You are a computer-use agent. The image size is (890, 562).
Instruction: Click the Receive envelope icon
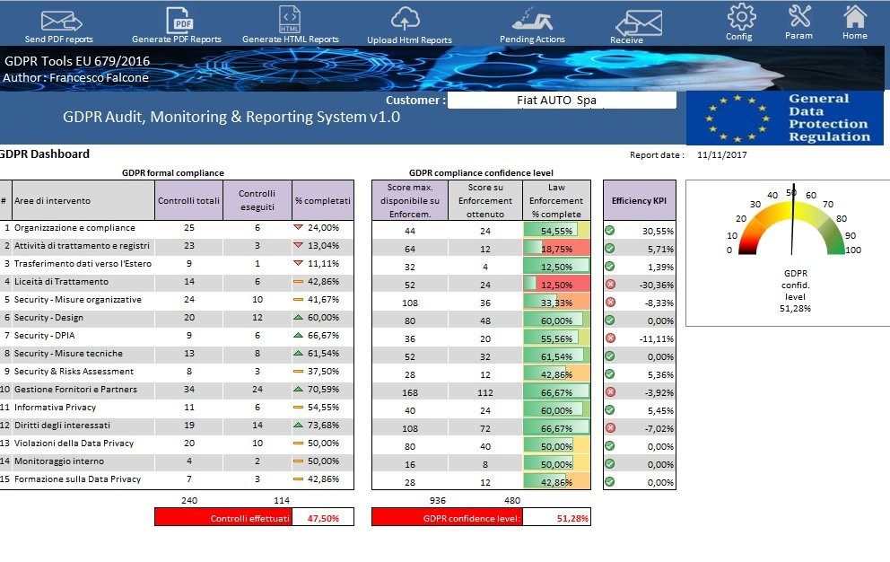pos(639,23)
